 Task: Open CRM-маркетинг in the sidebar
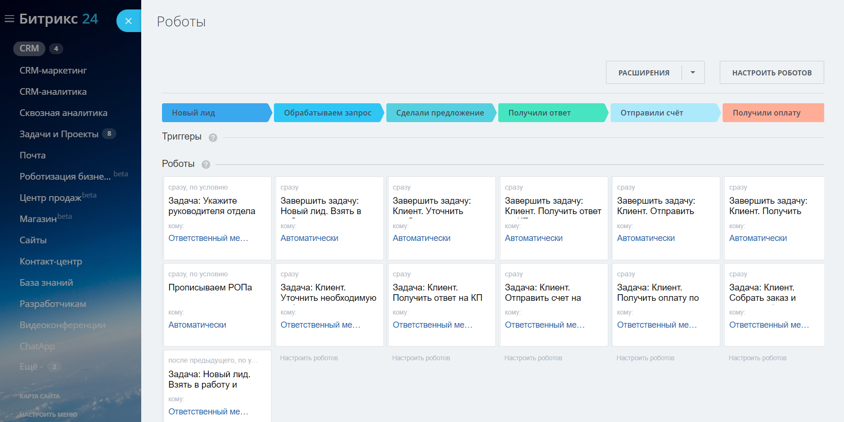pyautogui.click(x=53, y=70)
